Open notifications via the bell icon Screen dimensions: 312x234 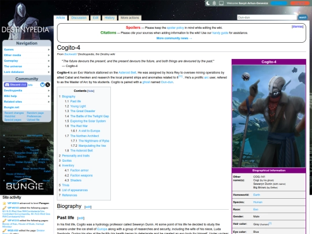tap(214, 3)
